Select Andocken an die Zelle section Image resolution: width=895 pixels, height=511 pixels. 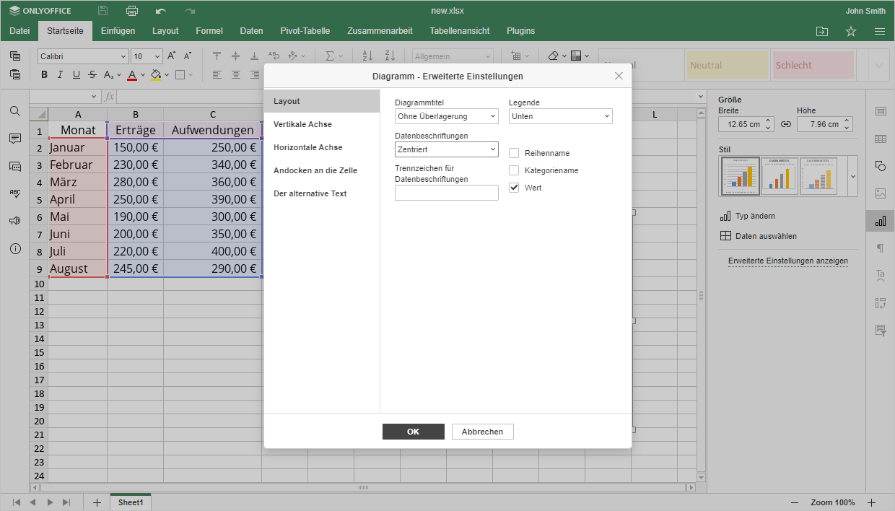(322, 170)
